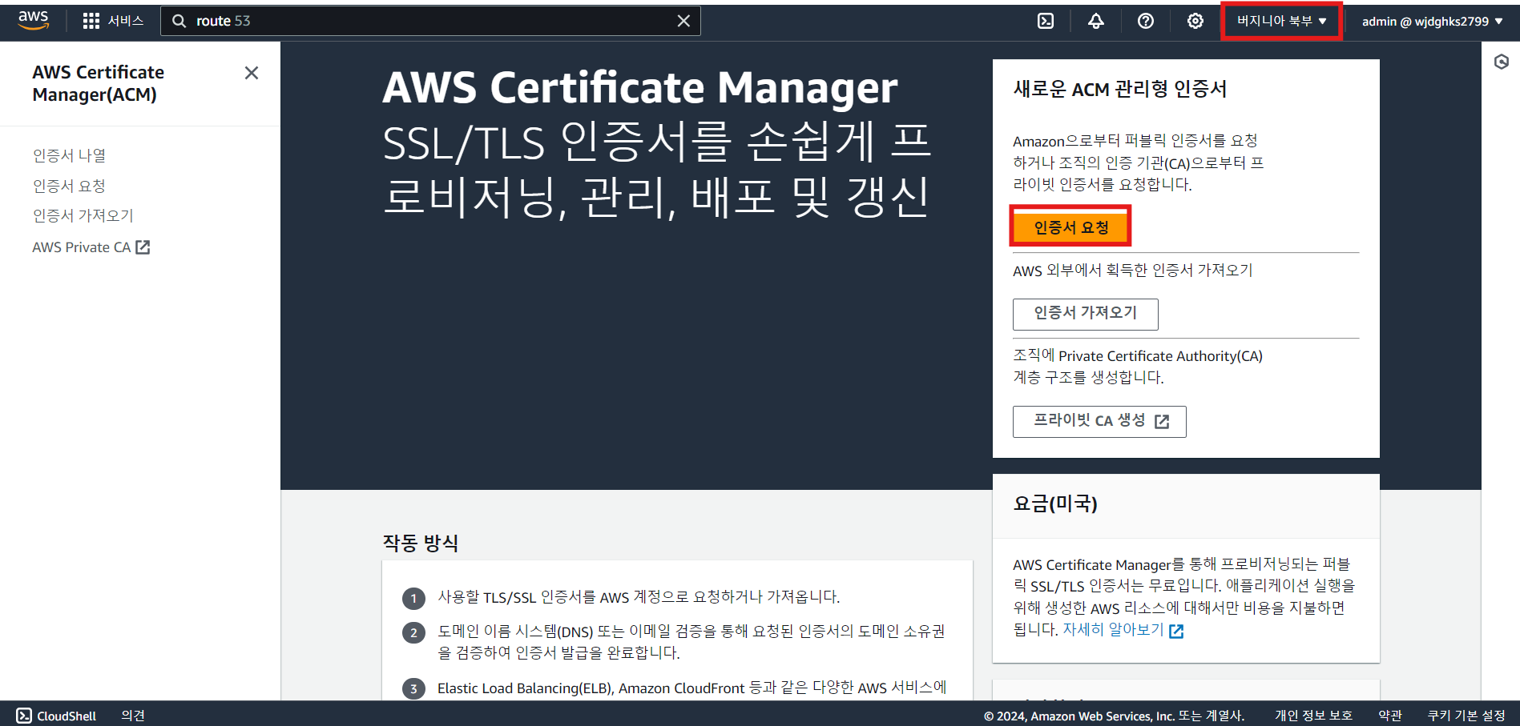The image size is (1520, 726).
Task: Click 의견 feedback in footer
Action: (133, 716)
